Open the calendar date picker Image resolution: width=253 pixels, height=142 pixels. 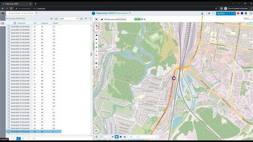tap(36, 13)
